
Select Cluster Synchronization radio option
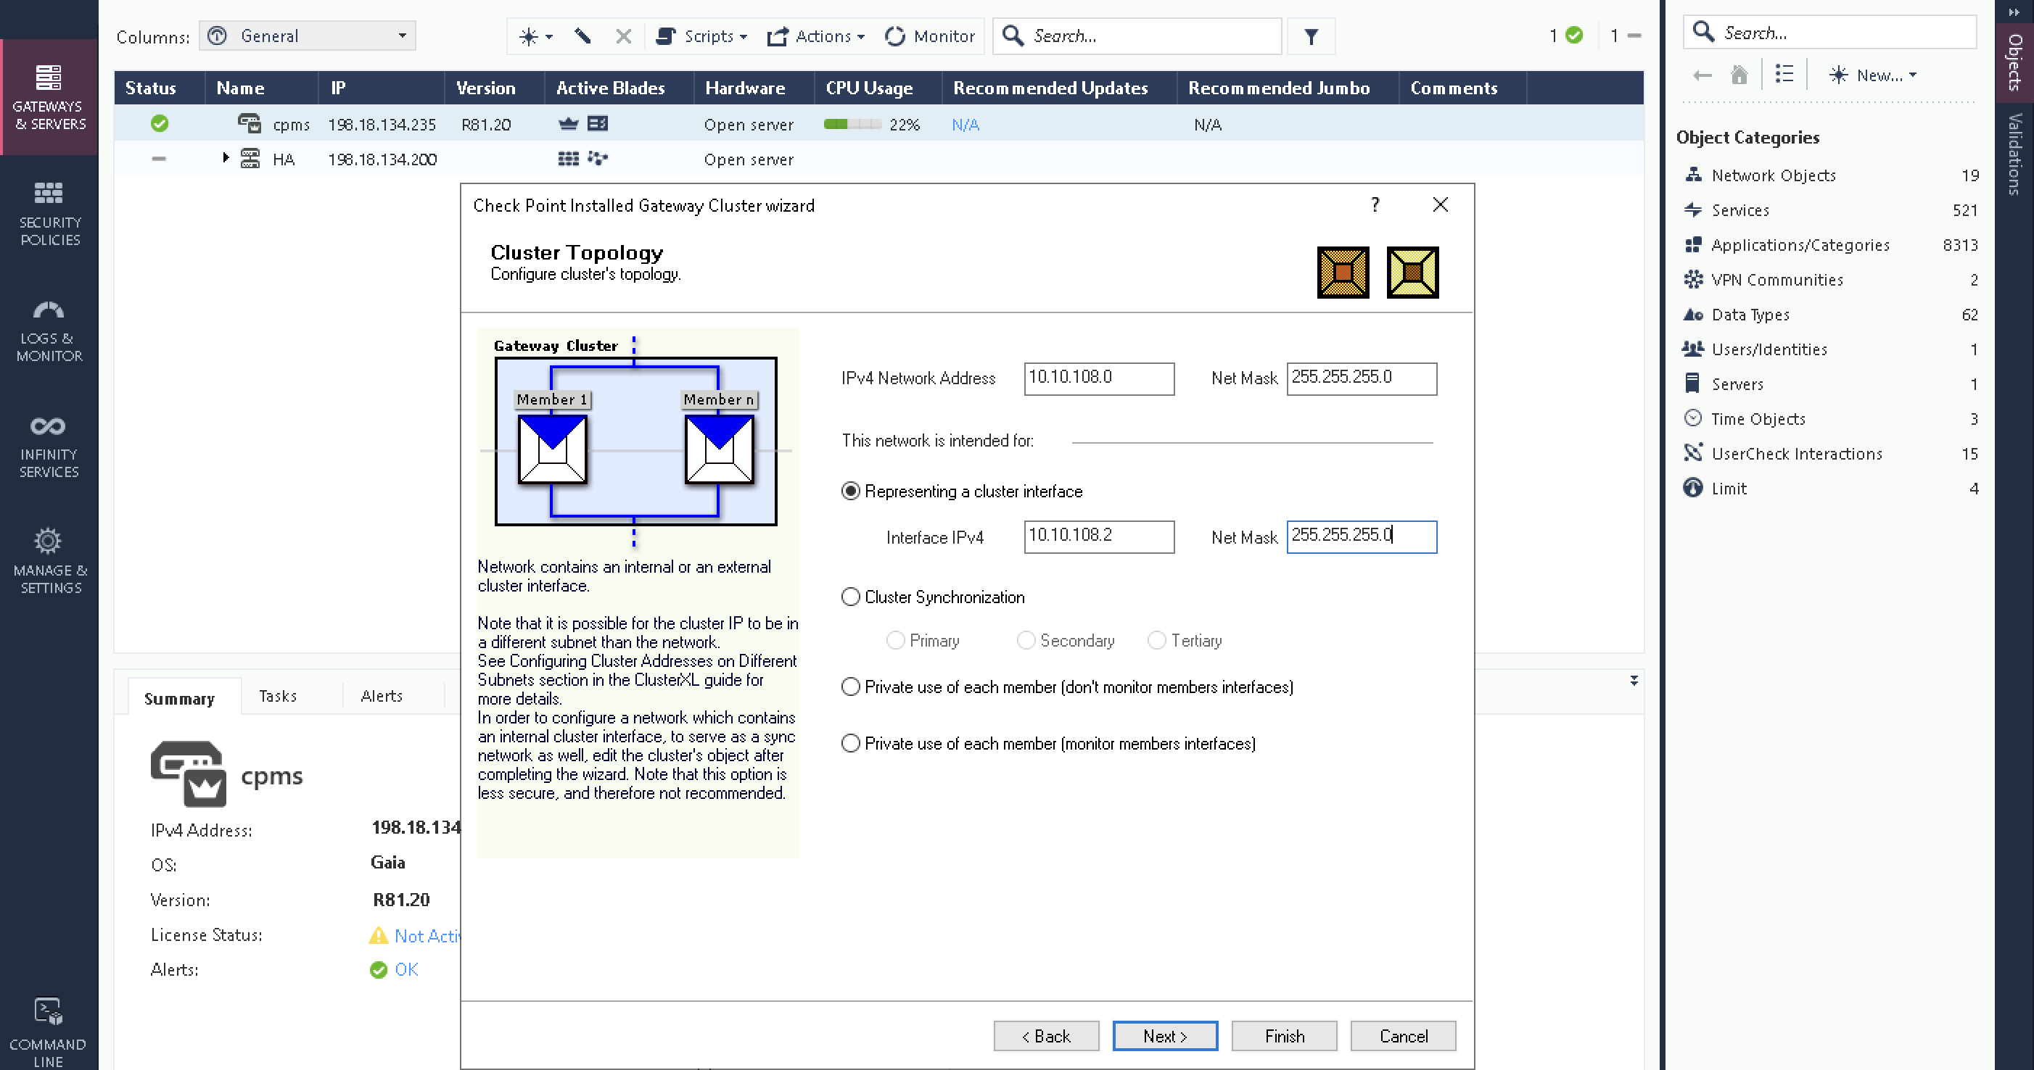click(850, 597)
